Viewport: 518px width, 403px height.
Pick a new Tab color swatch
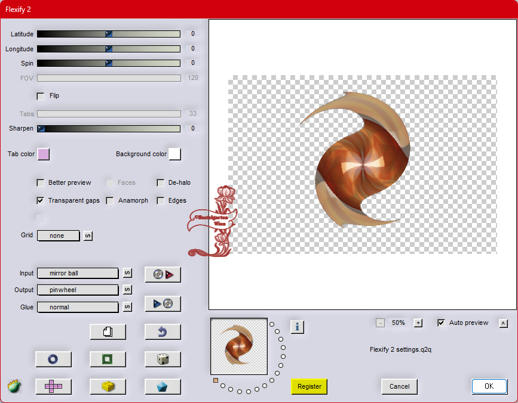pos(44,154)
